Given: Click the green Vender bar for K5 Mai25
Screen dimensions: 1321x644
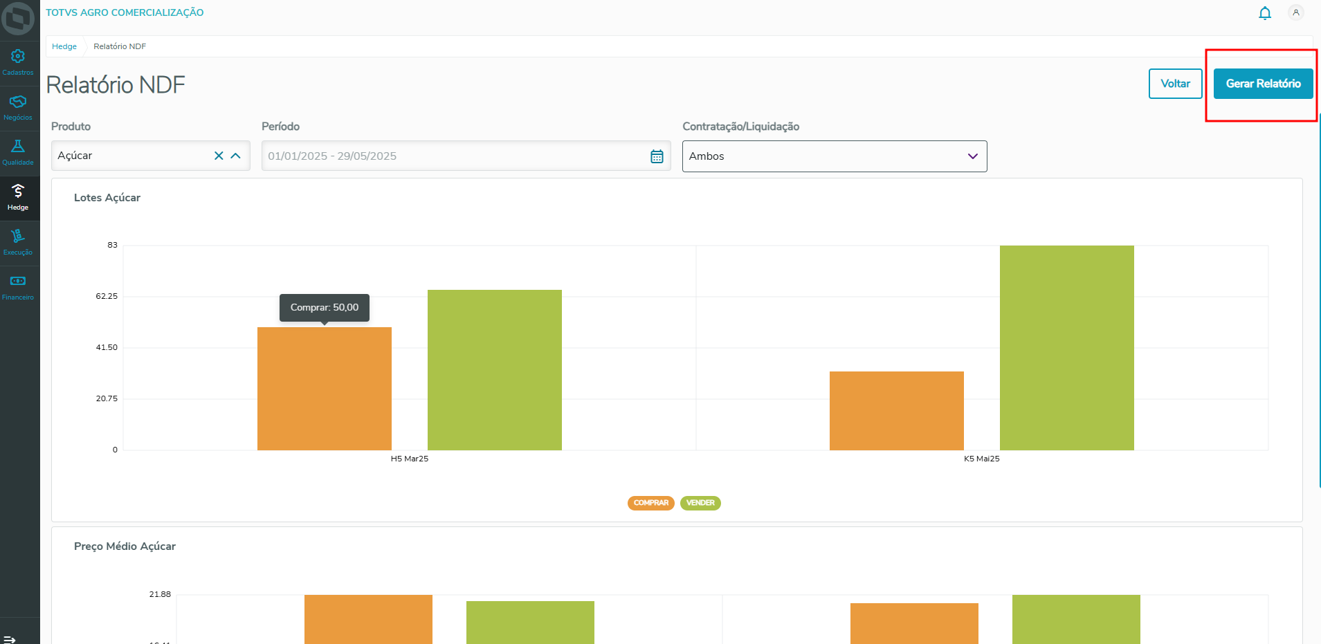Looking at the screenshot, I should pos(1067,348).
